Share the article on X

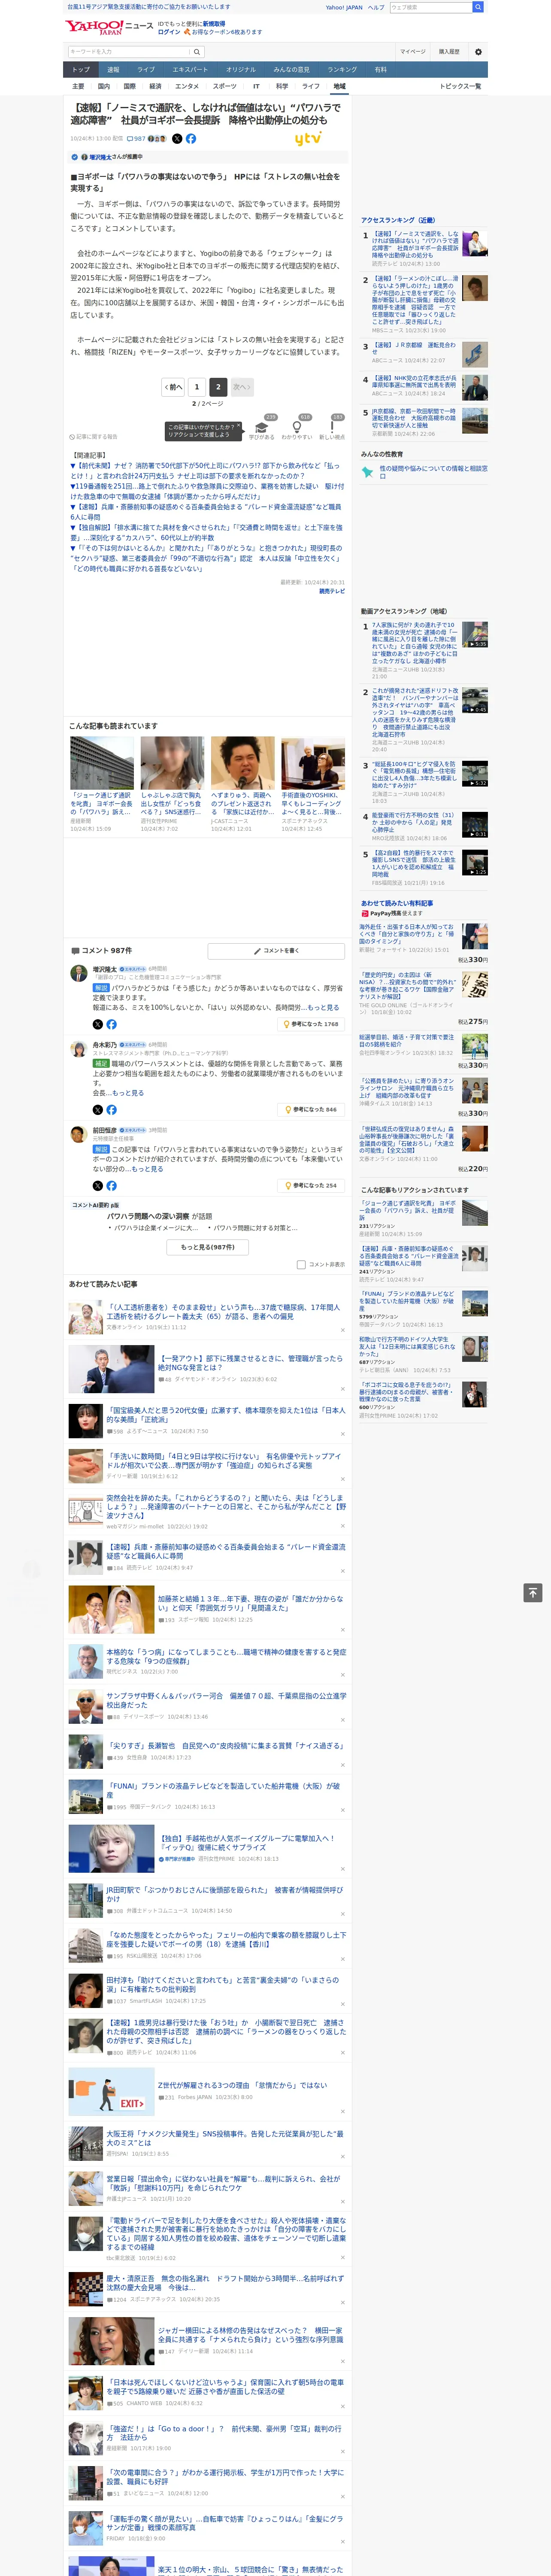tap(177, 139)
